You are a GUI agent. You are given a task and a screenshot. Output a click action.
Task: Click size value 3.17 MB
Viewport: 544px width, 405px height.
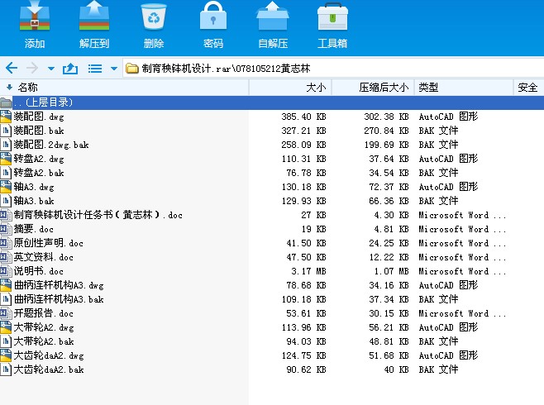click(308, 271)
